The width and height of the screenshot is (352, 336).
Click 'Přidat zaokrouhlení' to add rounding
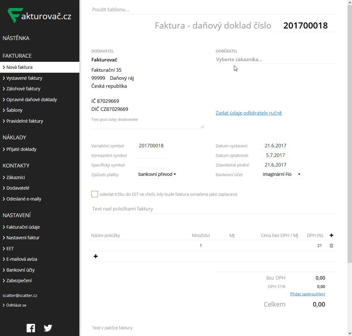pyautogui.click(x=307, y=294)
